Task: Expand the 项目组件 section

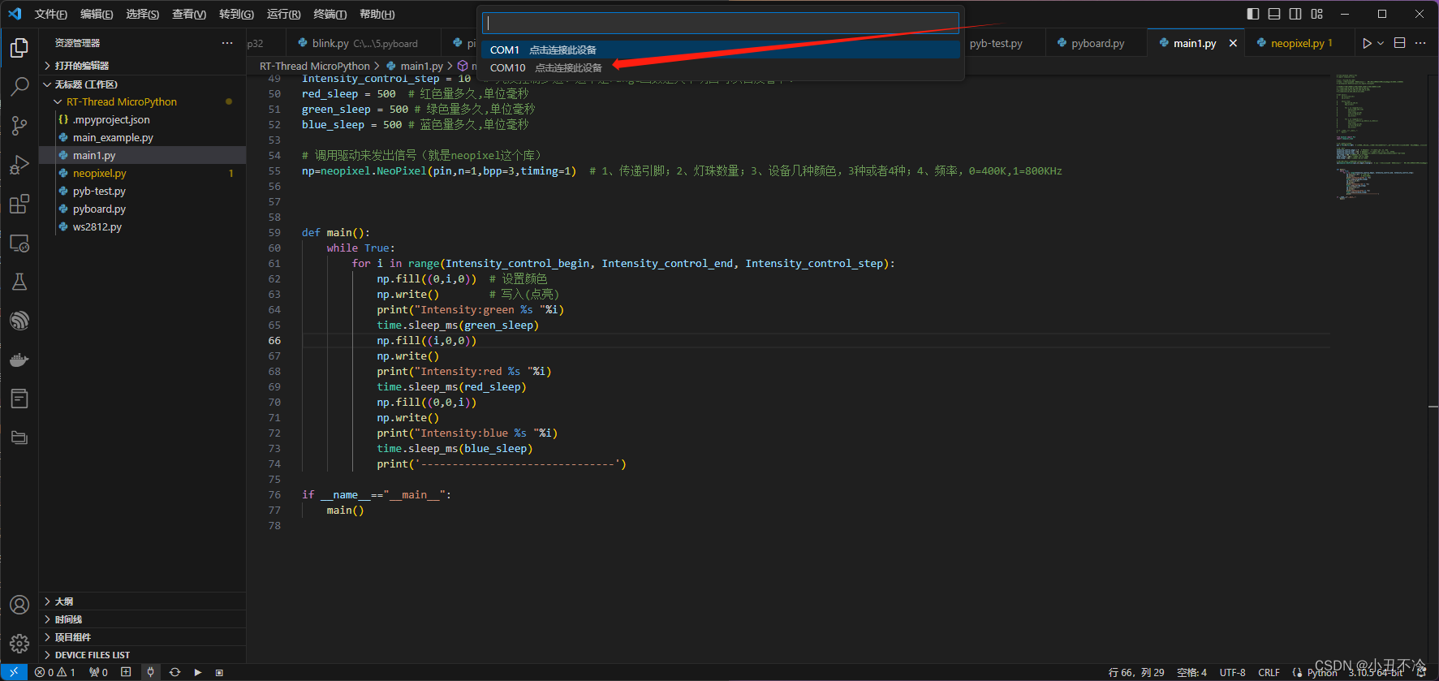Action: (x=142, y=637)
